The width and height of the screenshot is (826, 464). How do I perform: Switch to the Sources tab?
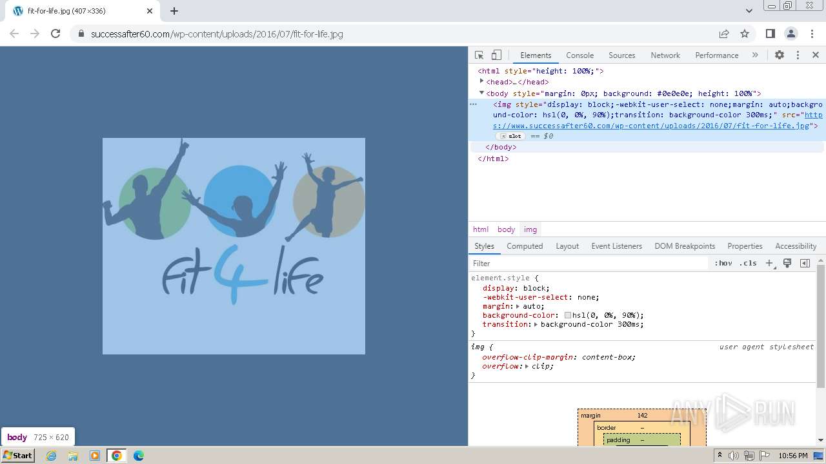tap(622, 55)
